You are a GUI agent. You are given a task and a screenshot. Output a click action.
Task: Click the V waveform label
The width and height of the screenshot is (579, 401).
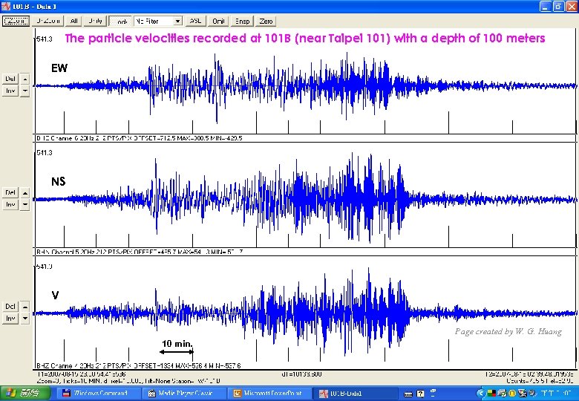pyautogui.click(x=55, y=295)
